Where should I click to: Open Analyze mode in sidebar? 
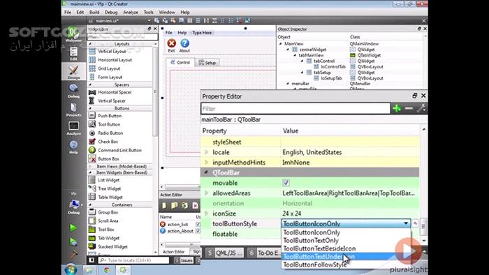pyautogui.click(x=73, y=128)
